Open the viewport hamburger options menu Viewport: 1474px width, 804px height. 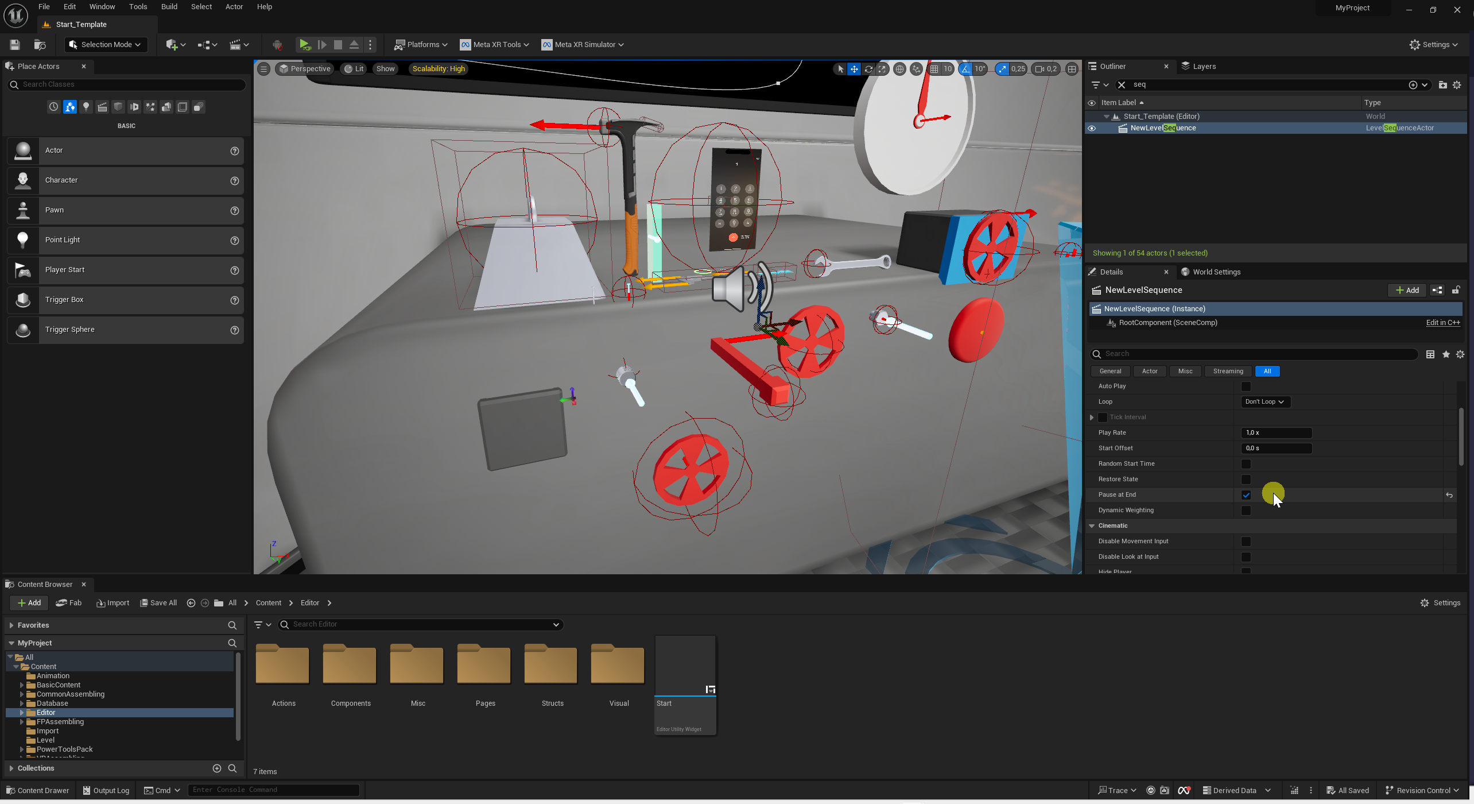coord(263,69)
